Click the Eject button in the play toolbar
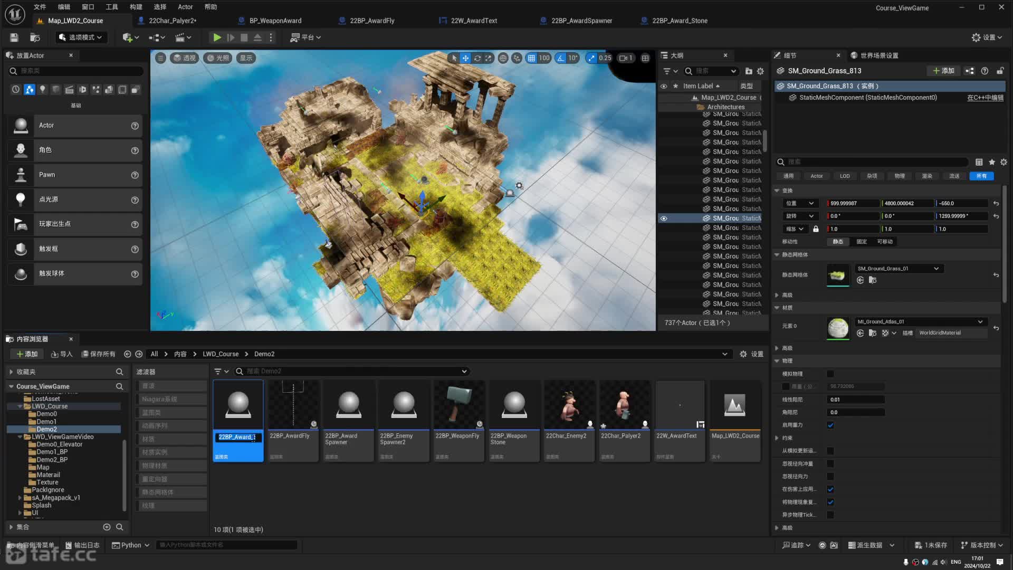1013x570 pixels. tap(257, 37)
